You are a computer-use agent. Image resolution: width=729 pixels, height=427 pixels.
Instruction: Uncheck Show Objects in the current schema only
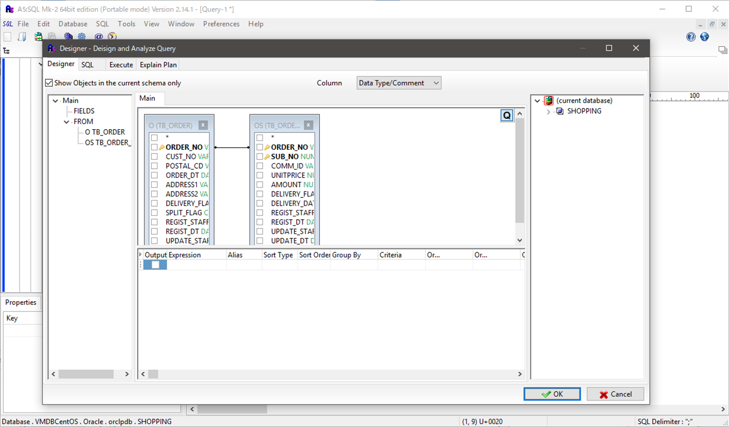coord(49,83)
